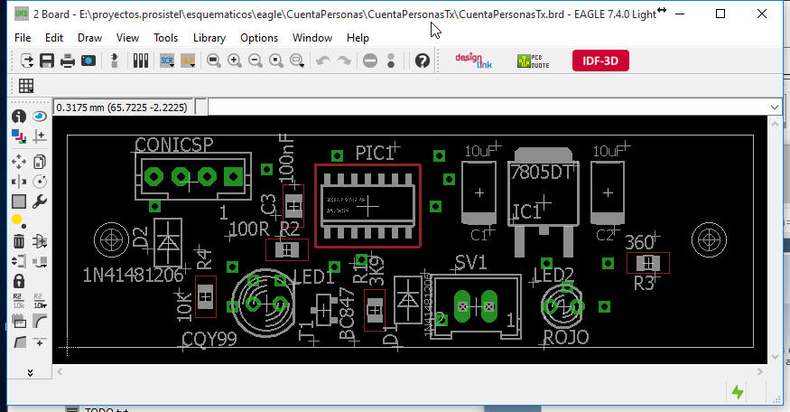Select the Move tool
Viewport: 790px width, 412px height.
pos(19,162)
